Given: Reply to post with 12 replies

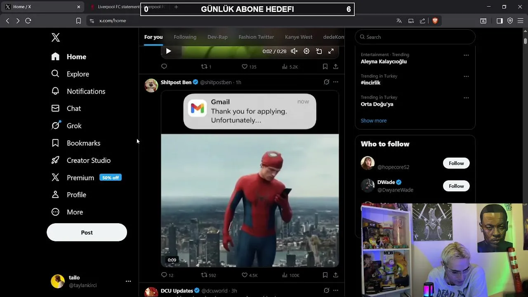Looking at the screenshot, I should [167, 275].
